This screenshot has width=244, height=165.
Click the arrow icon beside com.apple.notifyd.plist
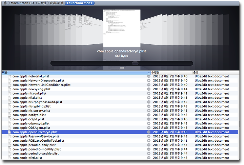click(x=149, y=115)
